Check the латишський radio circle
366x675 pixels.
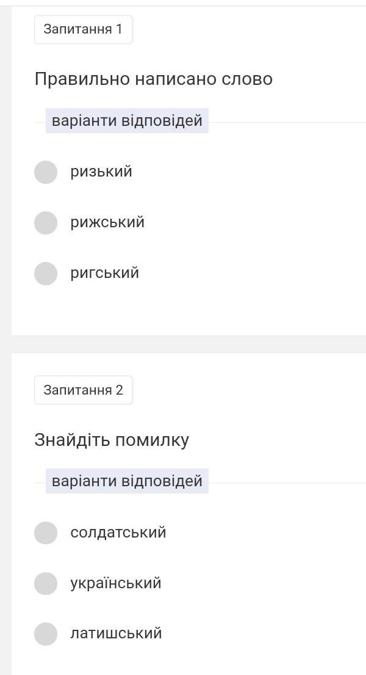(46, 634)
